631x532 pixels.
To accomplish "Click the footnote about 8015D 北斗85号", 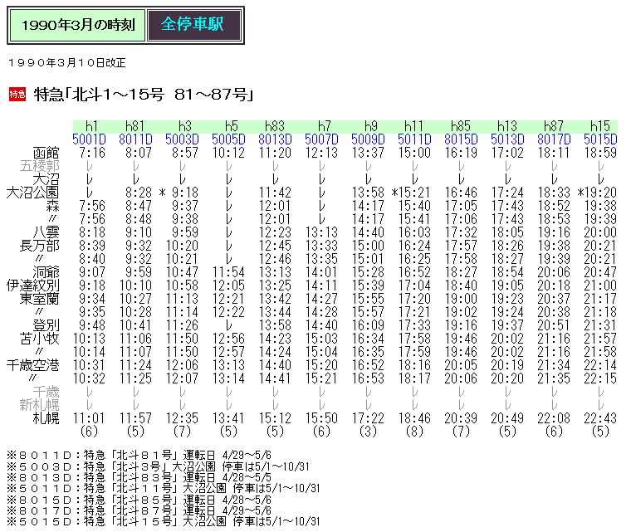I will [x=139, y=500].
